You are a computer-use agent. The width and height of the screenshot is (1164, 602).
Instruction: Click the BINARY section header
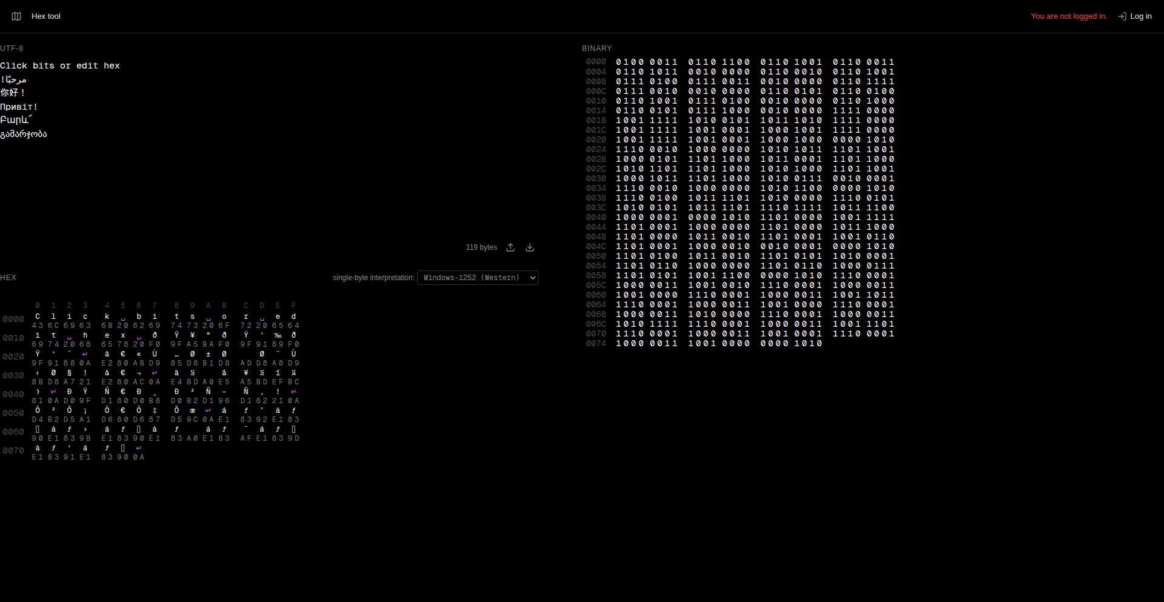[596, 48]
